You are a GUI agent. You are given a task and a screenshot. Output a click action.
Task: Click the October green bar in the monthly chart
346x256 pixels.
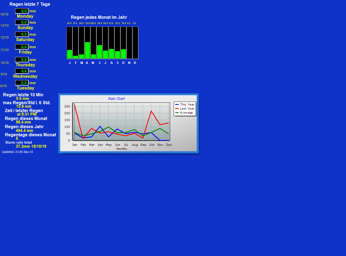[x=123, y=54]
